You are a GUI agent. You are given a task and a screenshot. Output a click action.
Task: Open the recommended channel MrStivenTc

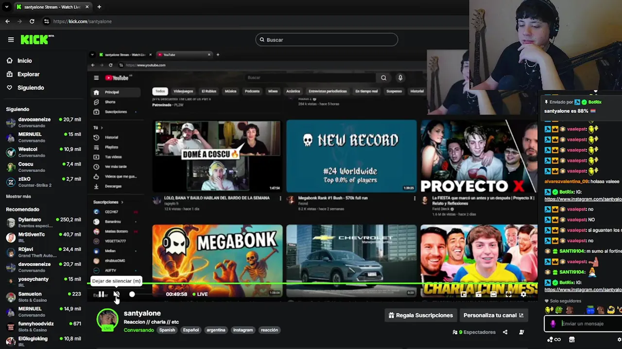(44, 238)
